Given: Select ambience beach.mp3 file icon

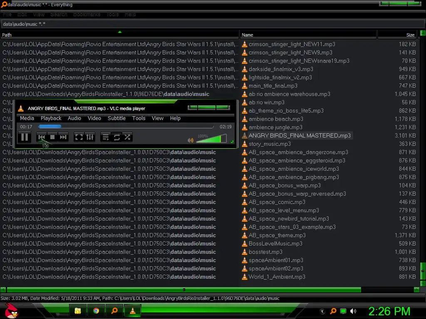Looking at the screenshot, I should (x=245, y=119).
